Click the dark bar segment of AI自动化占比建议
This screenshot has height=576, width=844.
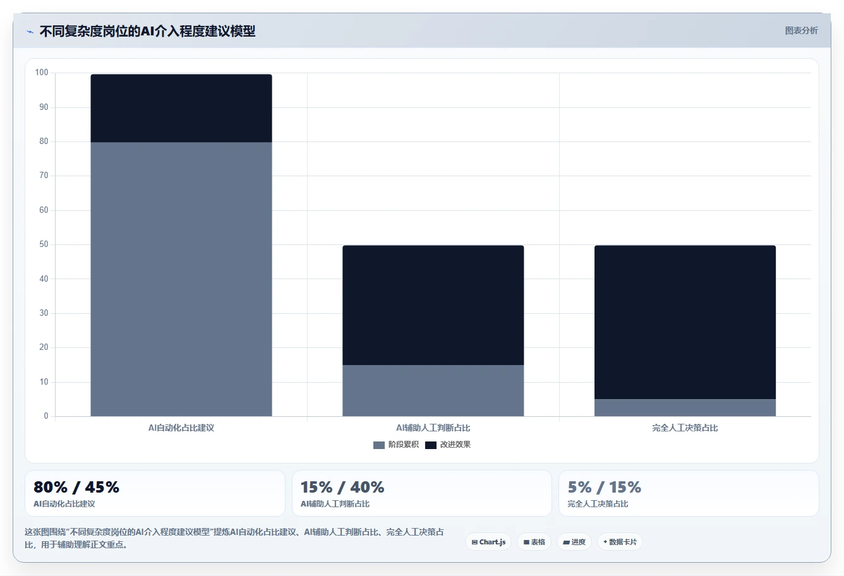pos(181,108)
